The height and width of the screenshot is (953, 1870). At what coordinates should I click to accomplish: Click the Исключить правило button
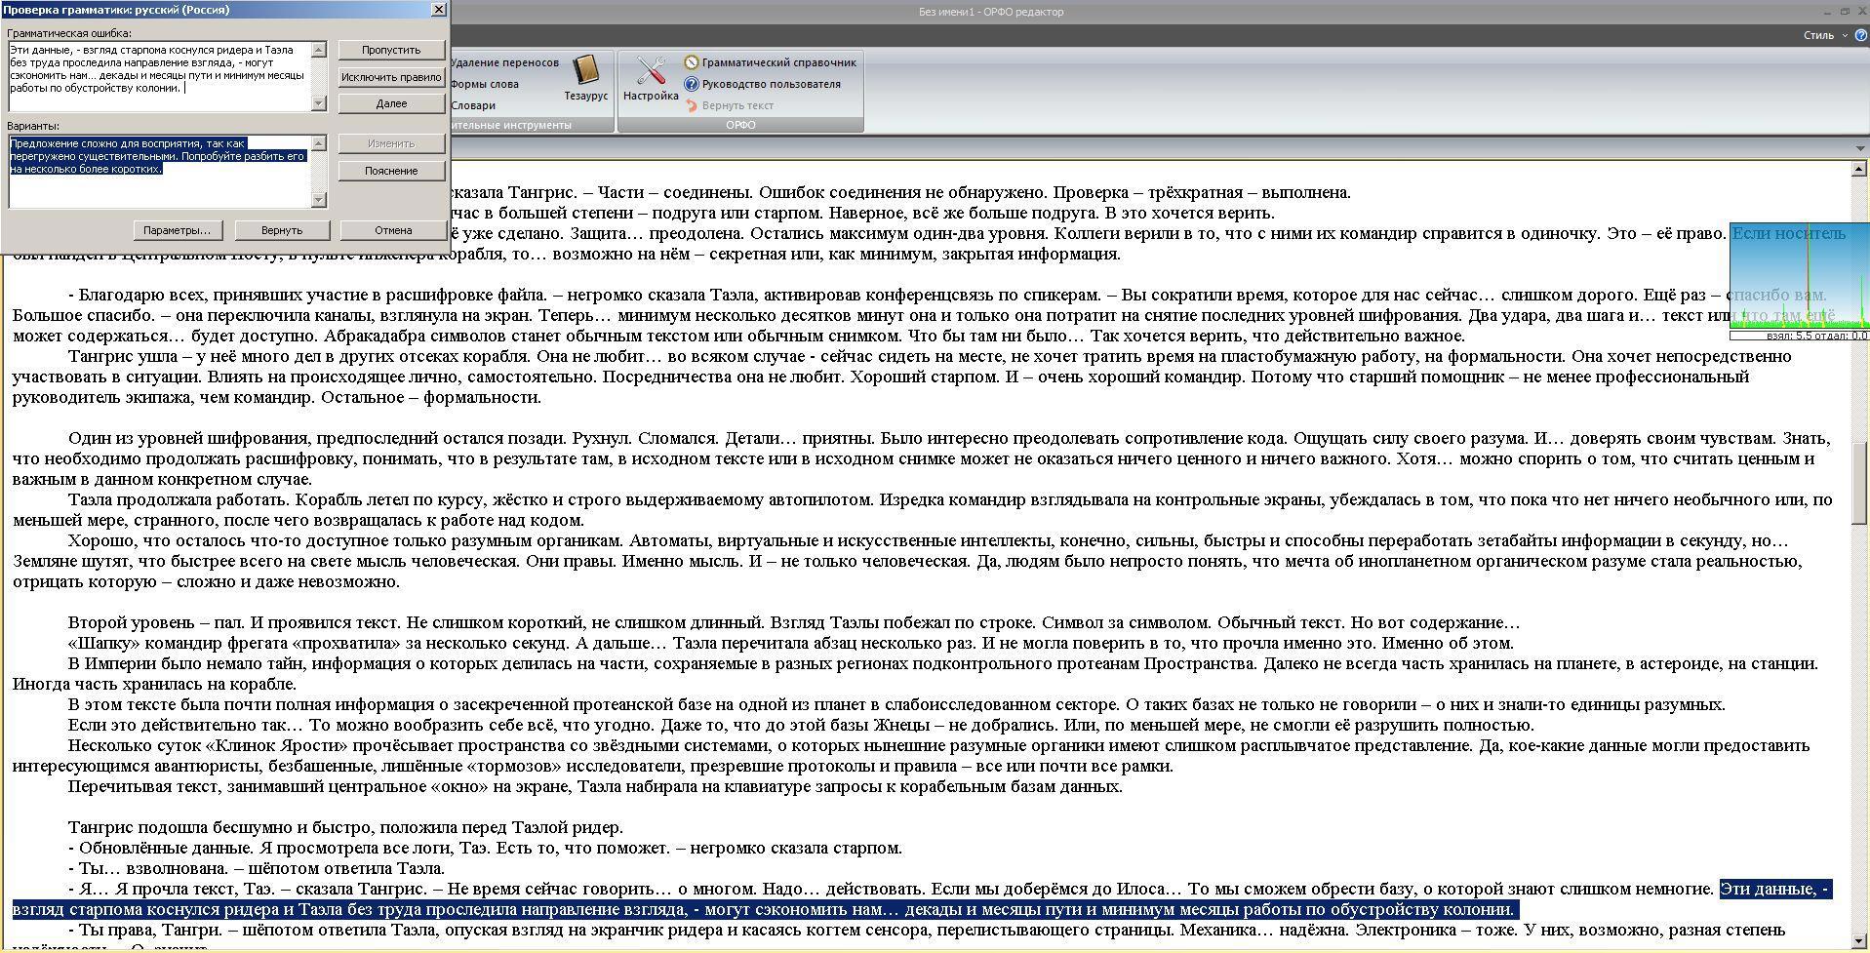click(391, 77)
